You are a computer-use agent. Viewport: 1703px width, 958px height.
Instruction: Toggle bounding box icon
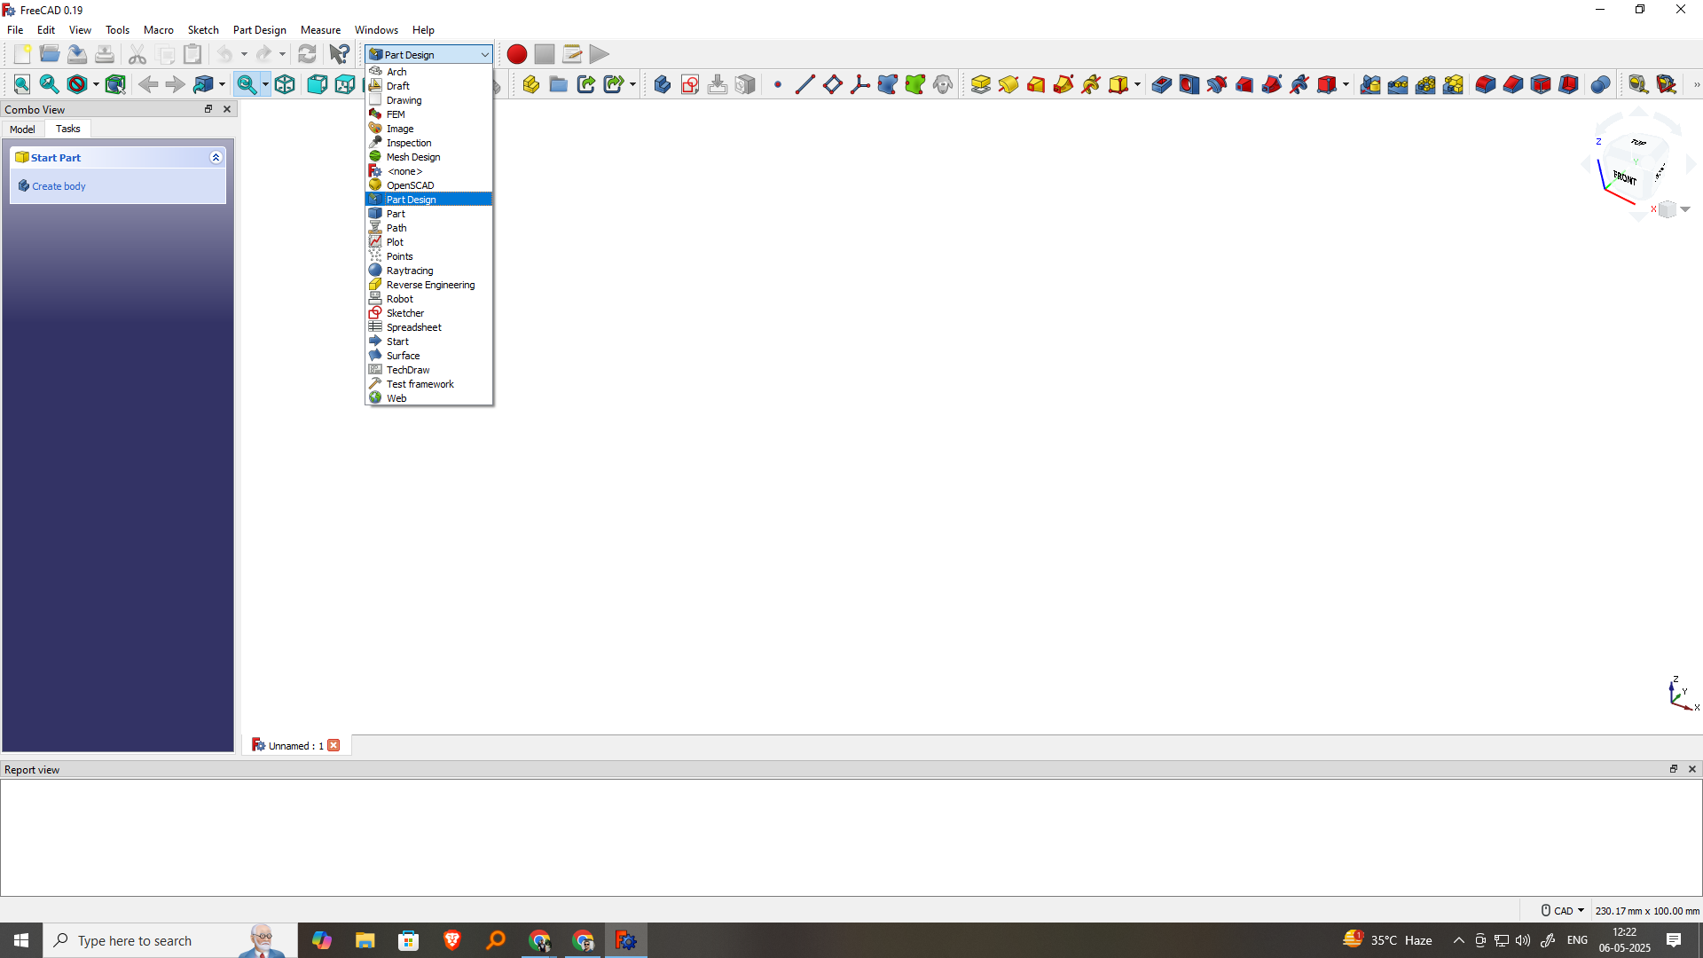[x=115, y=84]
